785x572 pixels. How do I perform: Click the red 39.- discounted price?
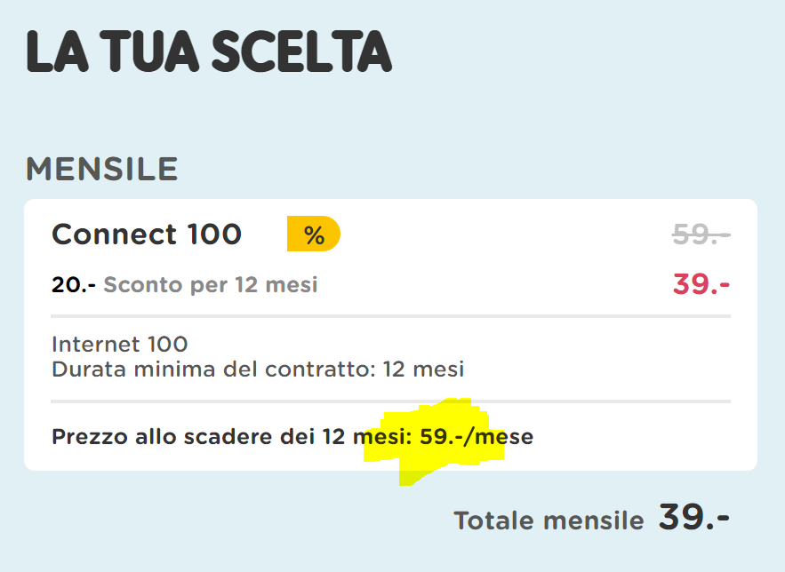pyautogui.click(x=701, y=285)
